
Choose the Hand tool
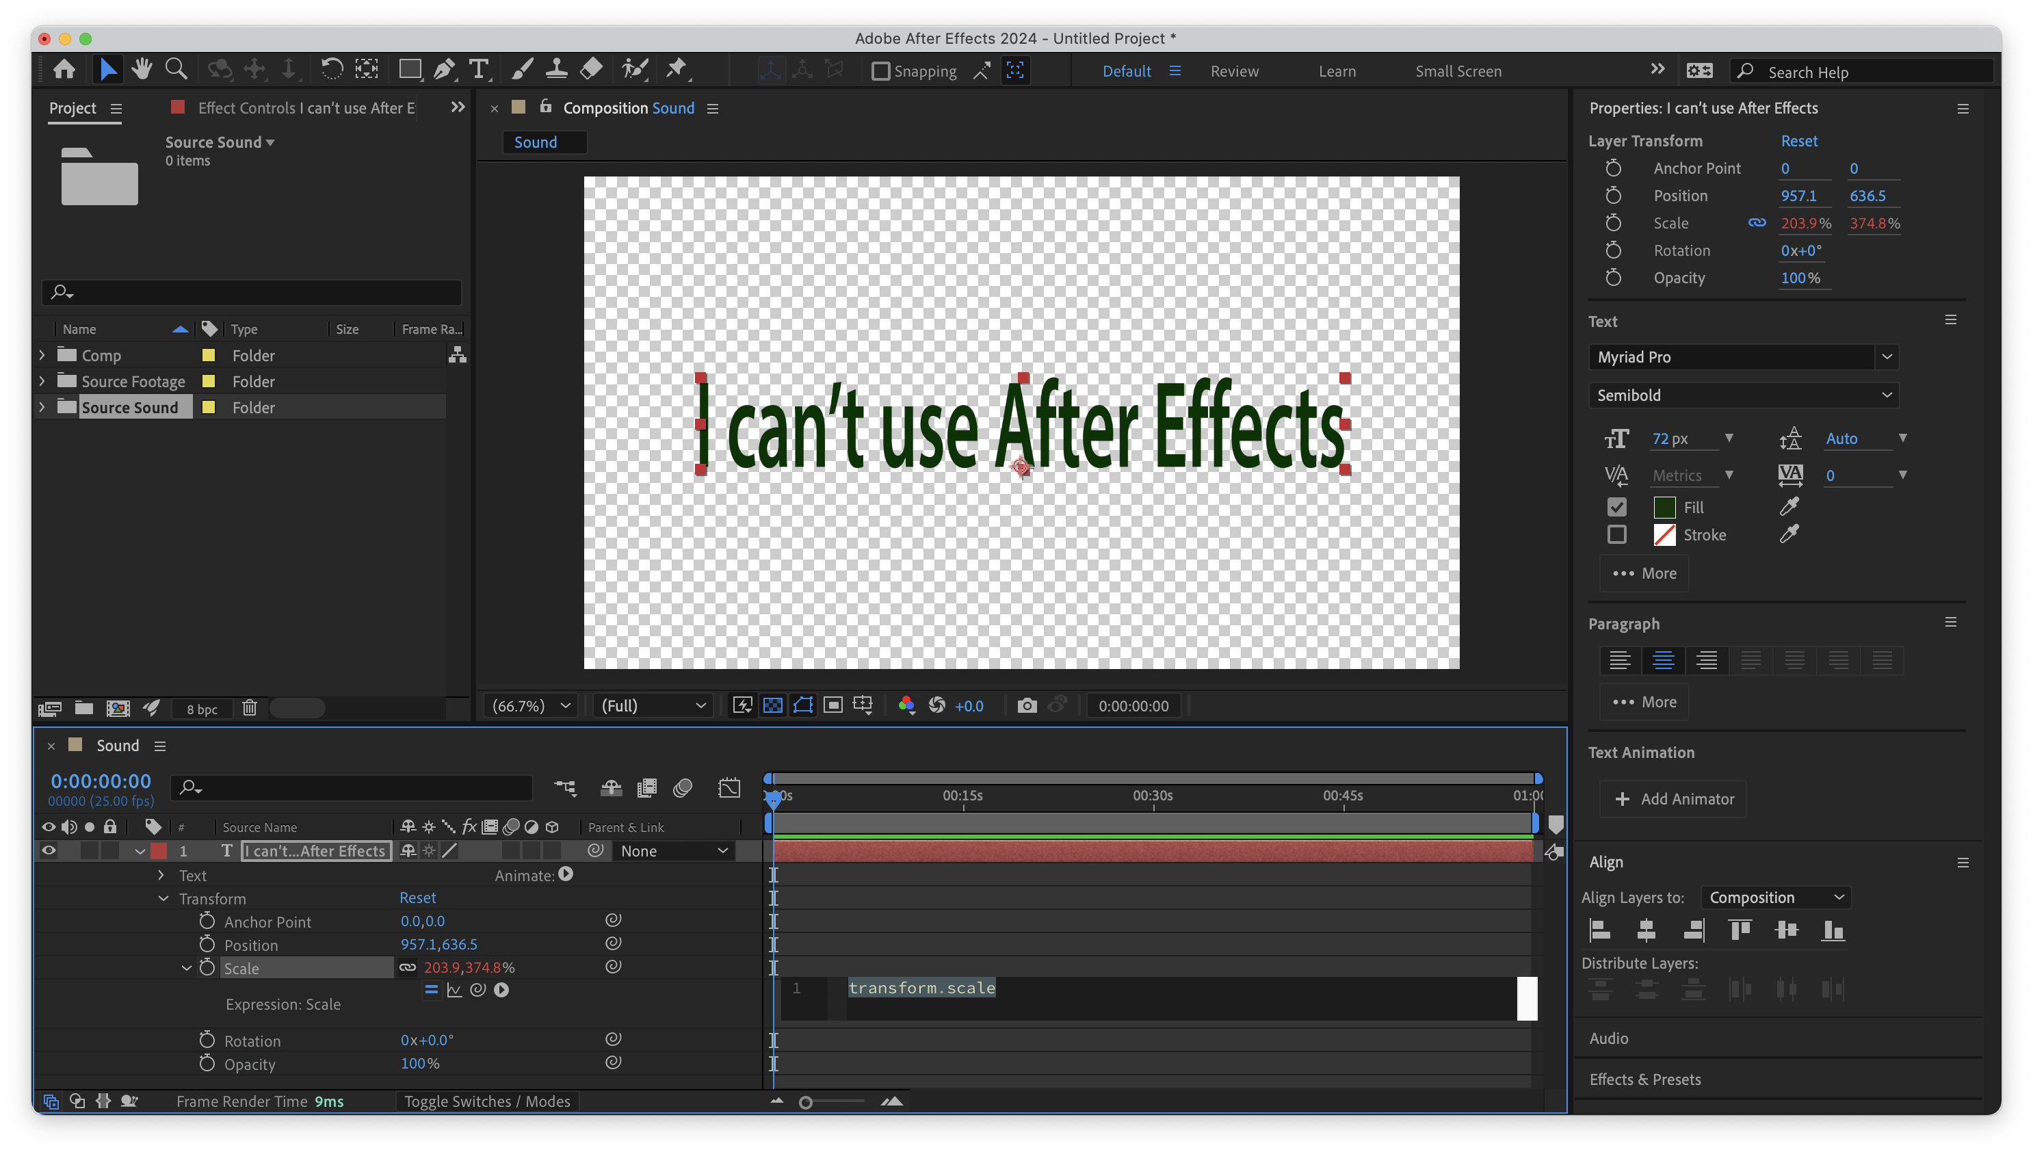pyautogui.click(x=142, y=70)
